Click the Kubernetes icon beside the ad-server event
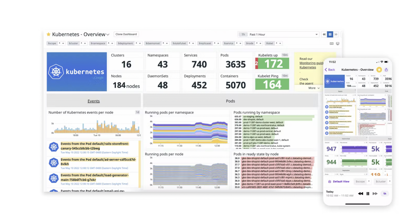 54,163
